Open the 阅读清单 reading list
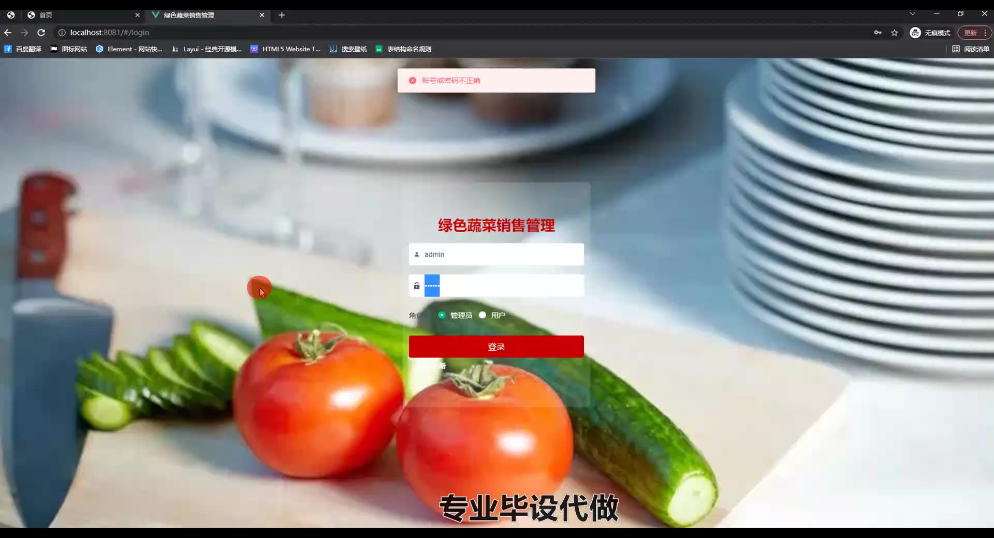 [971, 49]
